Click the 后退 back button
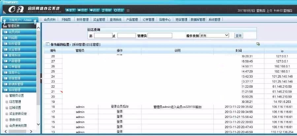 82,10
